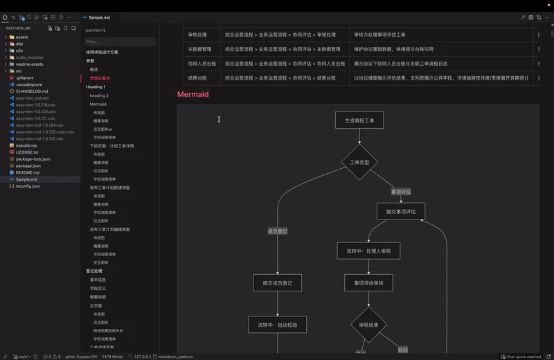Screen dimensions: 554x360
Task: Jump to 下钻页面：计划工单详情 in outline
Action: tap(111, 146)
